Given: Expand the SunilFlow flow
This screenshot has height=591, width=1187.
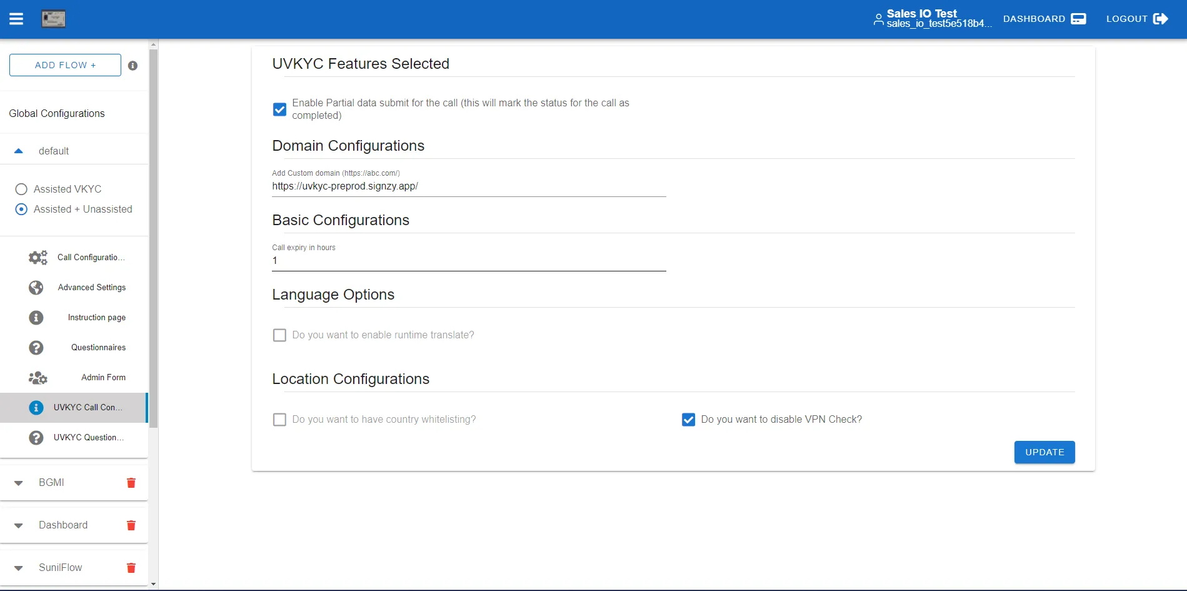Looking at the screenshot, I should (x=19, y=568).
